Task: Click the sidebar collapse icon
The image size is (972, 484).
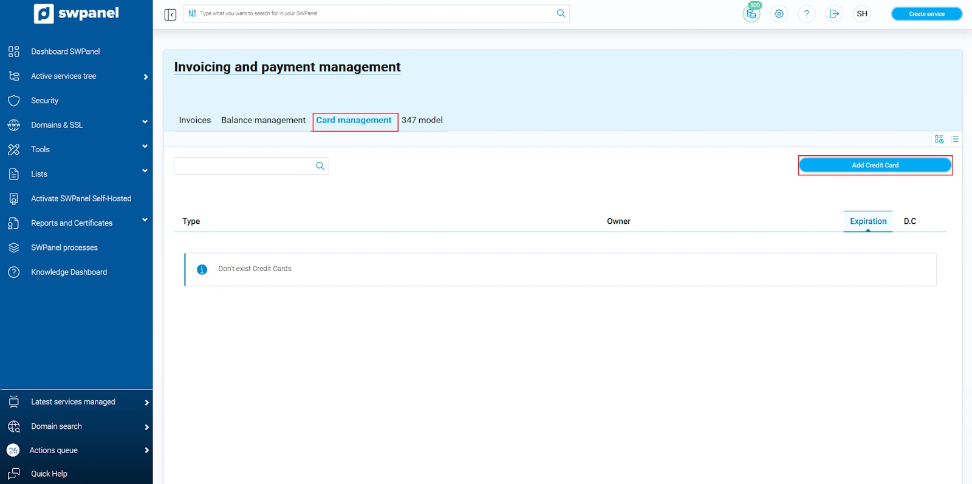Action: coord(170,15)
